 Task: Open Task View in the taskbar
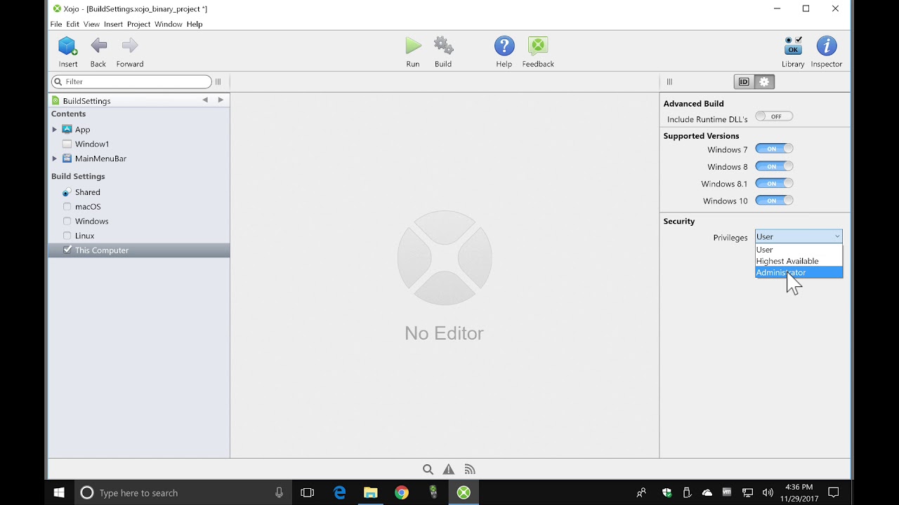(307, 492)
